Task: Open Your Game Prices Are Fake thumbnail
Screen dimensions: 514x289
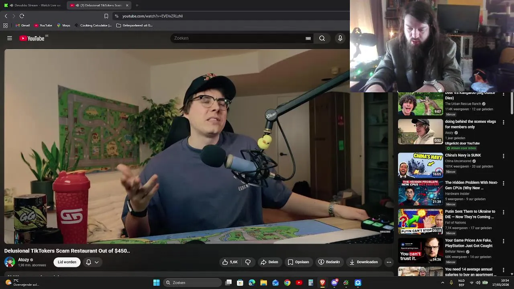Action: point(420,250)
